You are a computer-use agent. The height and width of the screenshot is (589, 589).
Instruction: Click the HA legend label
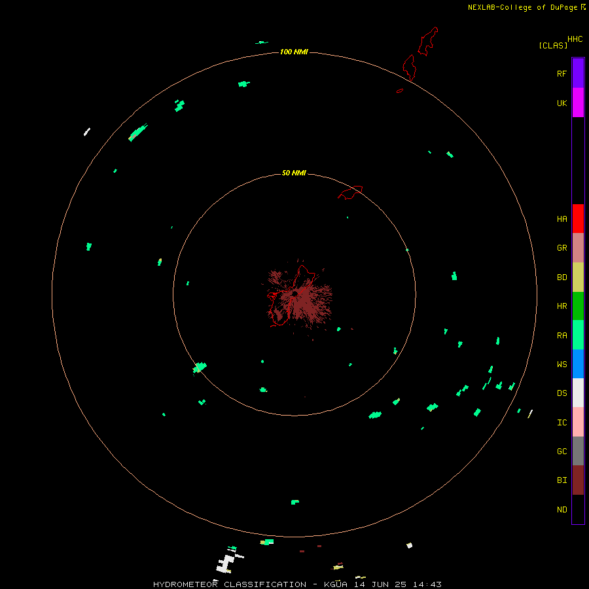click(x=562, y=219)
